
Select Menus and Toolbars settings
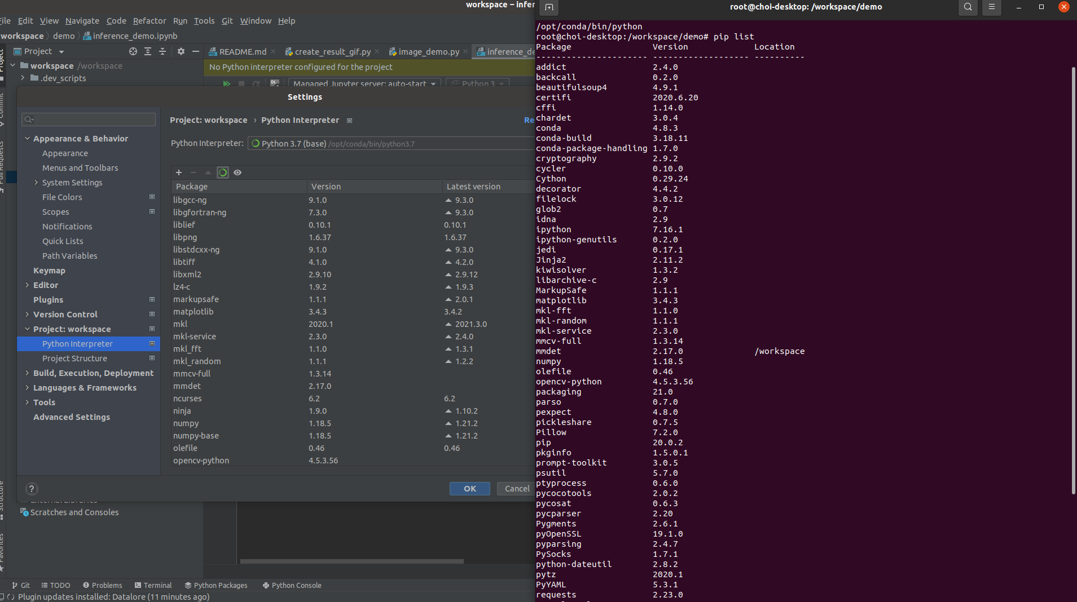pyautogui.click(x=80, y=168)
